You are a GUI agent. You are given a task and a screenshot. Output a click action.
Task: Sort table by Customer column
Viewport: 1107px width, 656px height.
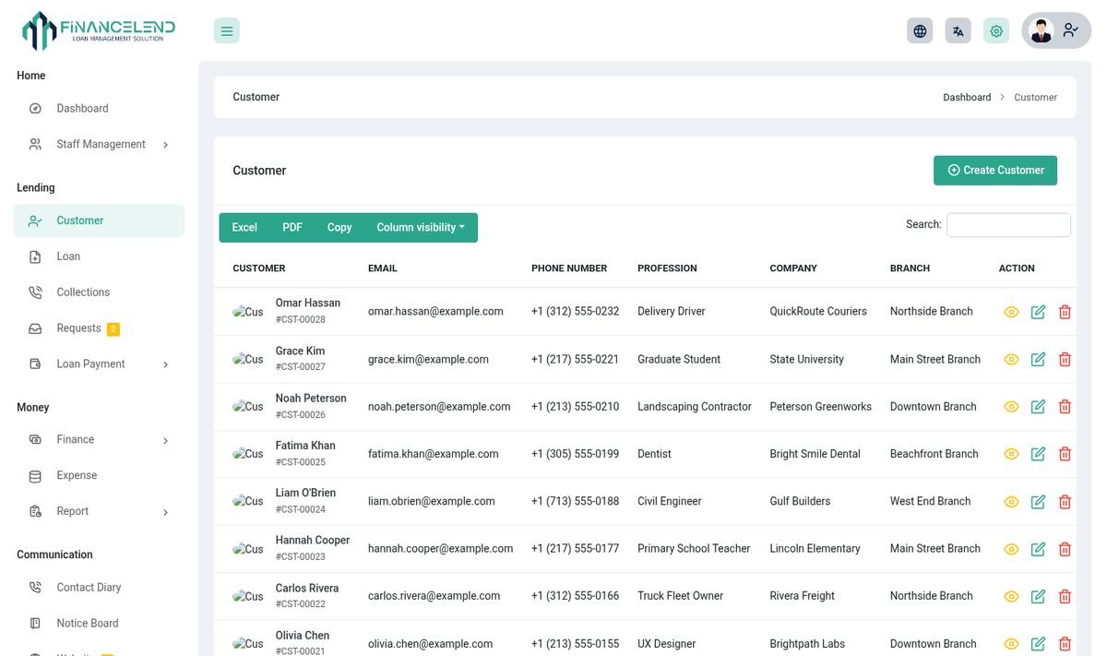tap(259, 268)
